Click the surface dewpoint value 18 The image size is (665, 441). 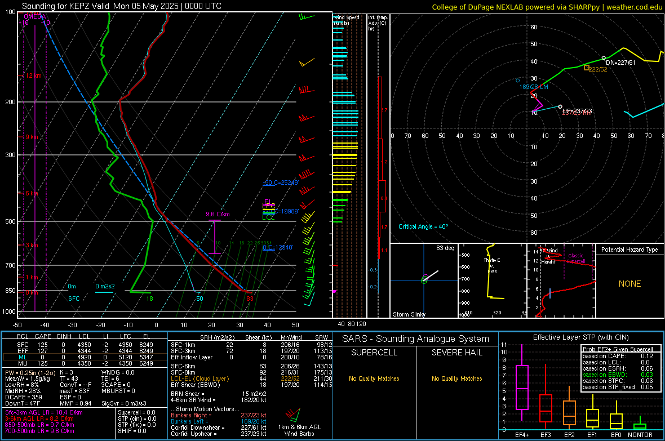pyautogui.click(x=150, y=299)
